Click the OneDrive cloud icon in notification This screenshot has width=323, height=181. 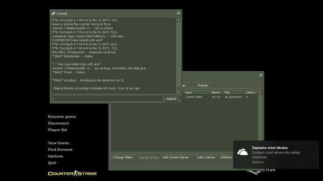pos(242,152)
